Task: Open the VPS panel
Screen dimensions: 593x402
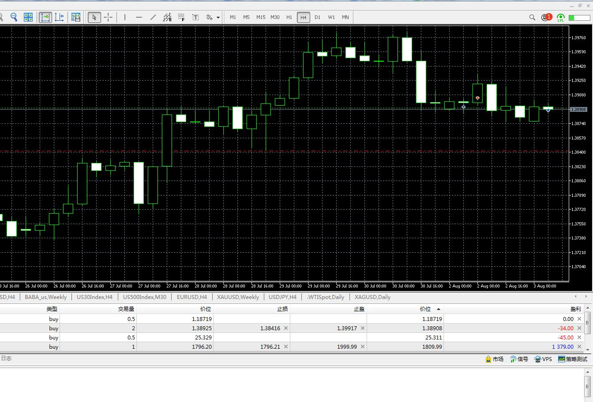Action: 543,359
